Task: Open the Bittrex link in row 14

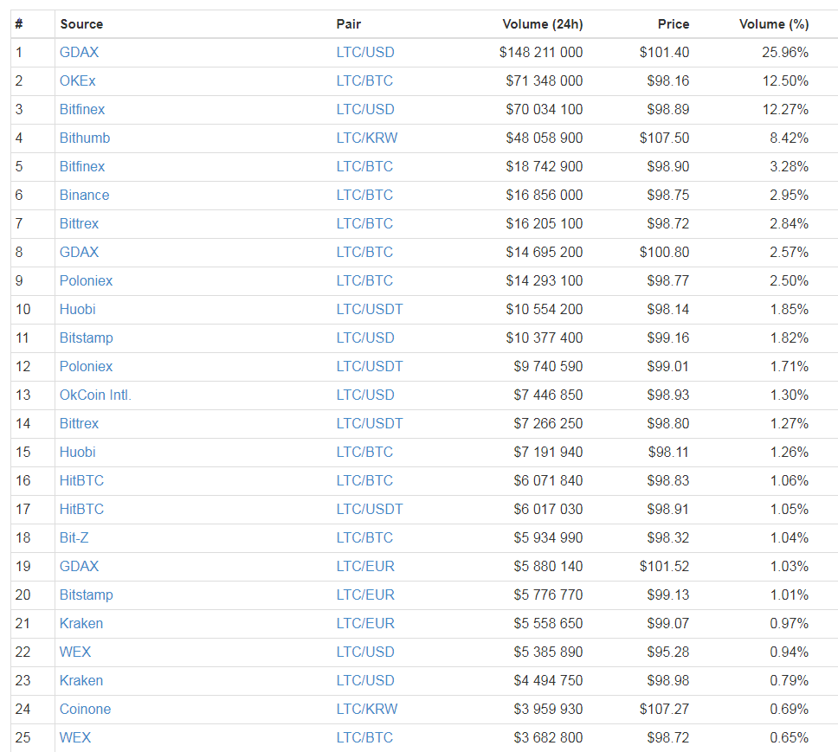Action: (x=79, y=423)
